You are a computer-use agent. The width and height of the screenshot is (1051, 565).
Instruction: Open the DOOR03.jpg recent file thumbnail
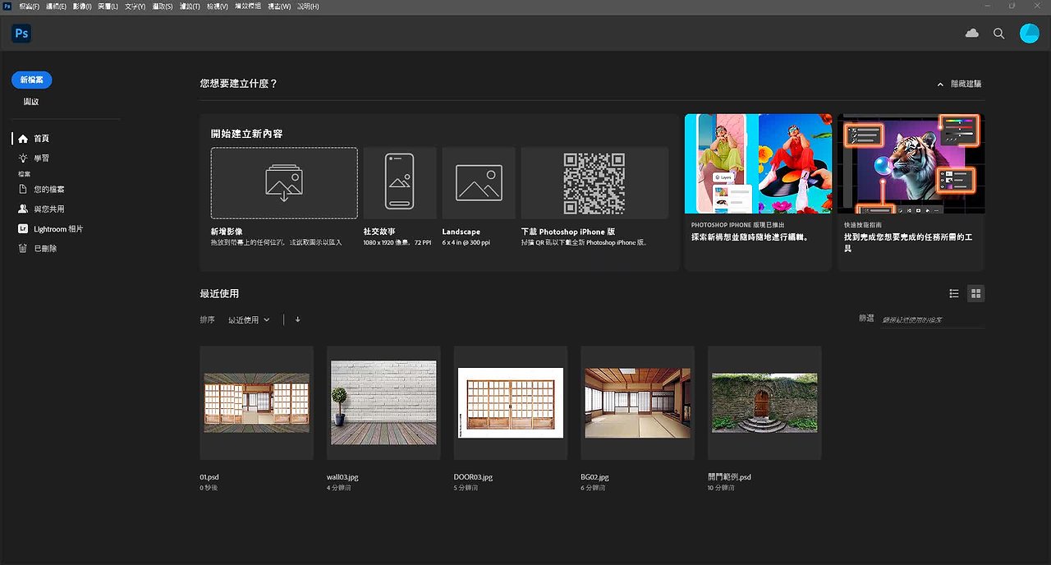tap(510, 402)
